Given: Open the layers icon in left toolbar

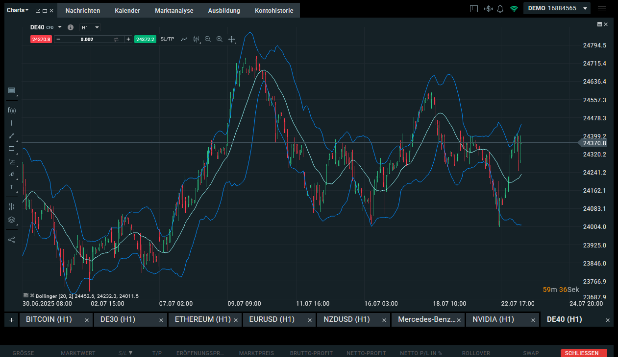Looking at the screenshot, I should click(x=12, y=220).
